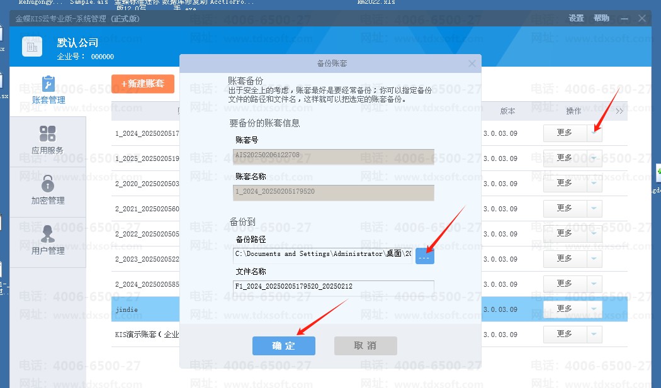
Task: Click the 账套号 field AIS20250206122708
Action: tap(334, 157)
